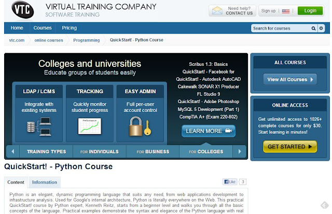Open Scribus 1.3: Basics course link
Image resolution: width=332 pixels, height=214 pixels.
pos(209,64)
